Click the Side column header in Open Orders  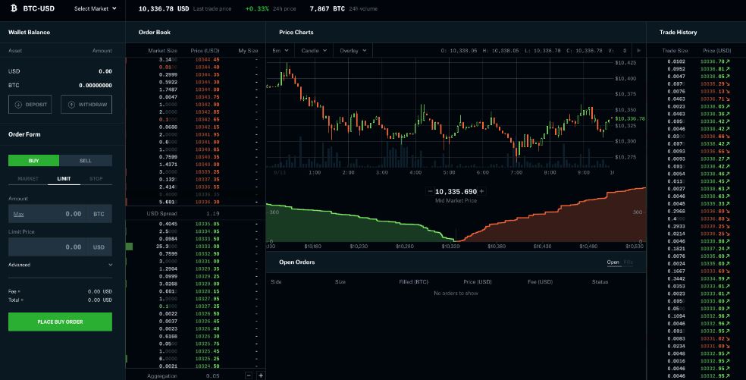click(x=276, y=282)
